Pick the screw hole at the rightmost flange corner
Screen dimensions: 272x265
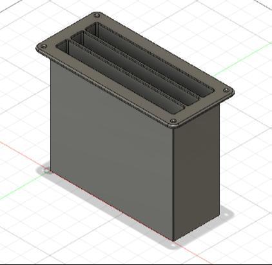pyautogui.click(x=226, y=90)
